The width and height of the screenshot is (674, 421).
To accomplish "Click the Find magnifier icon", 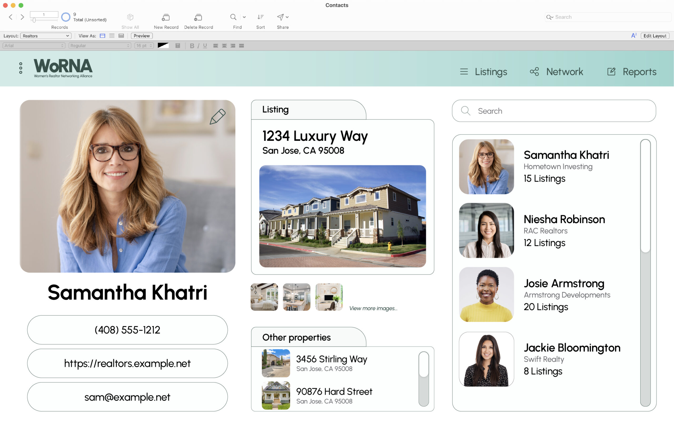I will point(233,17).
